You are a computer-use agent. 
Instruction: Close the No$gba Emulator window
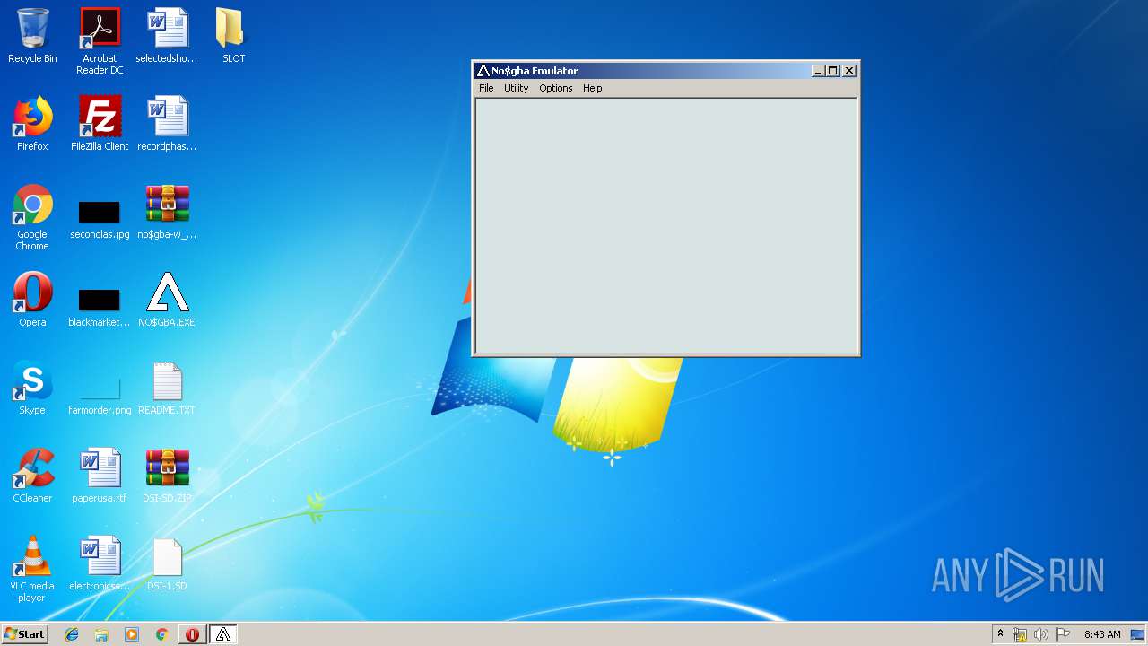click(x=849, y=71)
